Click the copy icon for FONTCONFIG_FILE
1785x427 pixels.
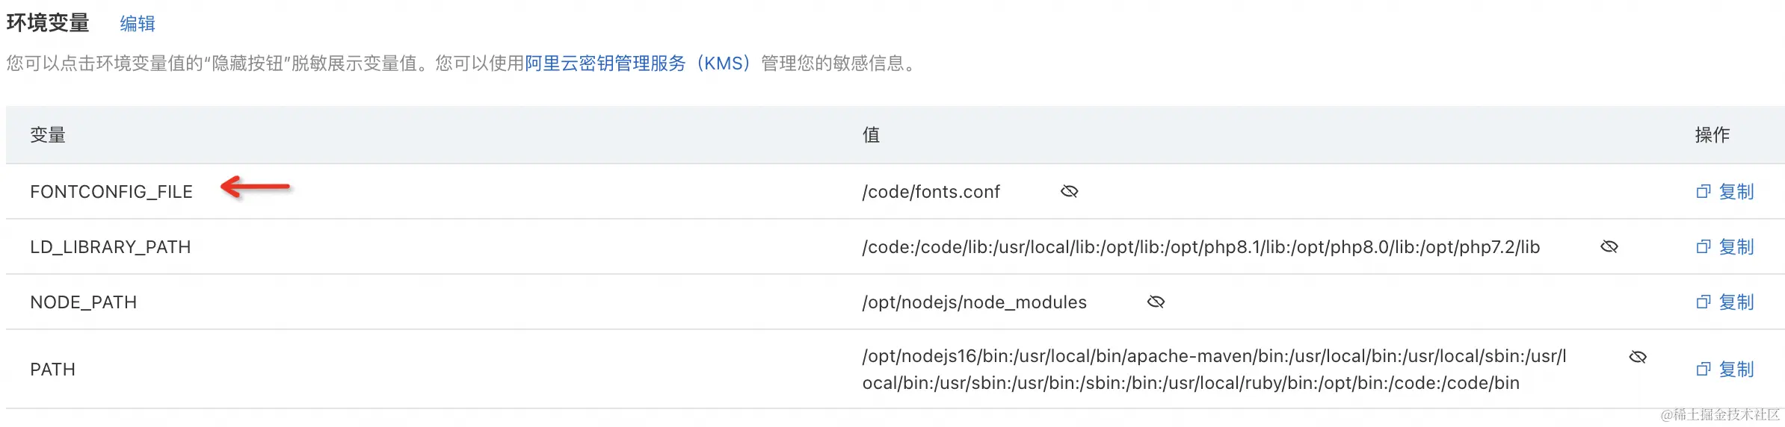1703,192
